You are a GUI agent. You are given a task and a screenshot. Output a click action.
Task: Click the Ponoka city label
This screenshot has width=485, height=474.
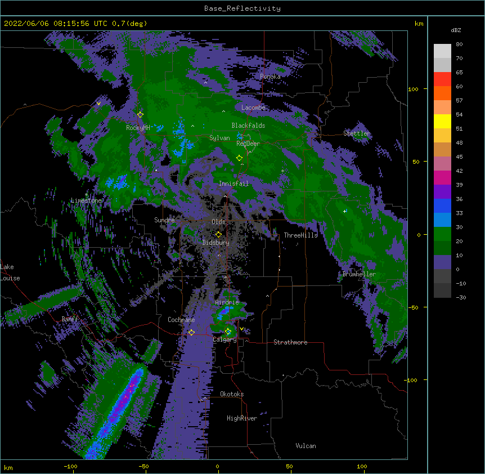click(270, 77)
